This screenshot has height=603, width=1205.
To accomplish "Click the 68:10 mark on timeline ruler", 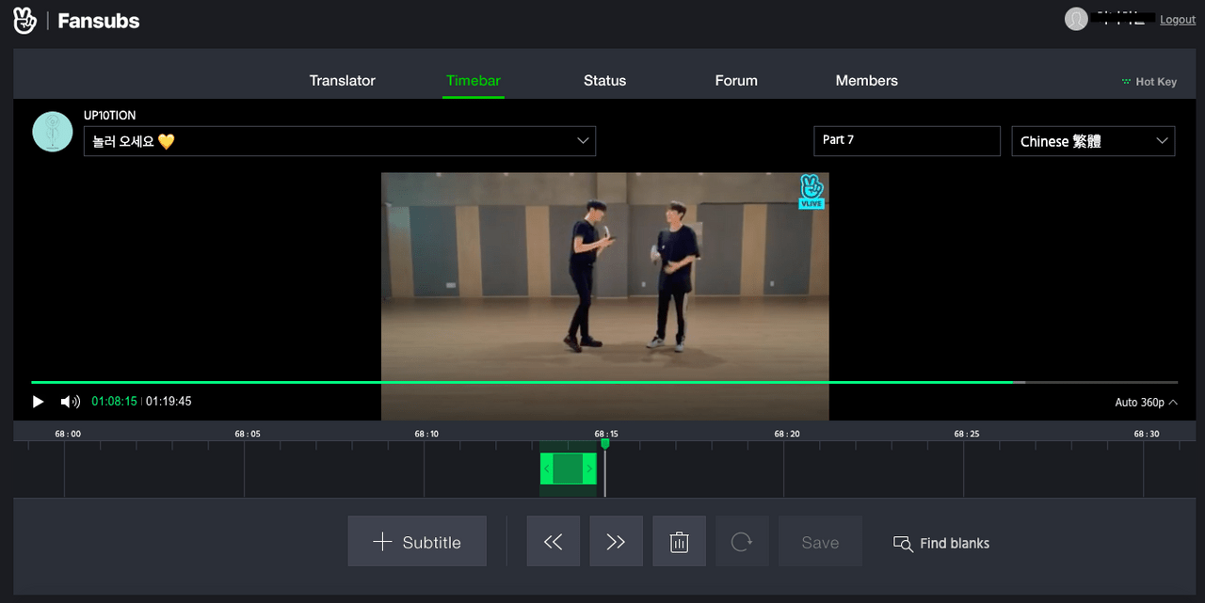I will point(427,434).
